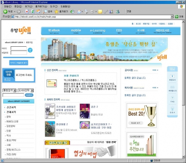Image resolution: width=186 pixels, height=163 pixels.
Task: Click the 리스트 보기 button on Best 20
Action: (x=136, y=123)
